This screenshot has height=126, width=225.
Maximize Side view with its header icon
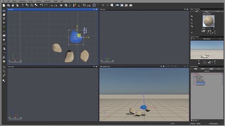pyautogui.click(x=187, y=9)
